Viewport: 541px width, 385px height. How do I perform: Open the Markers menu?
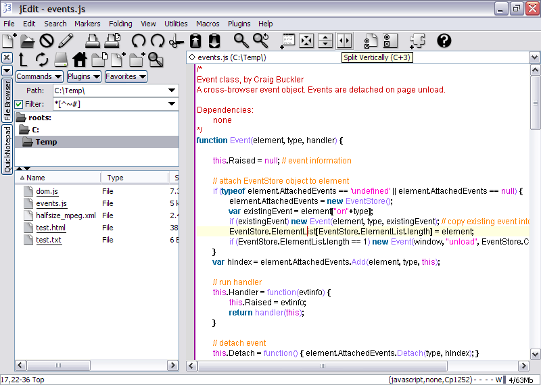tap(87, 24)
